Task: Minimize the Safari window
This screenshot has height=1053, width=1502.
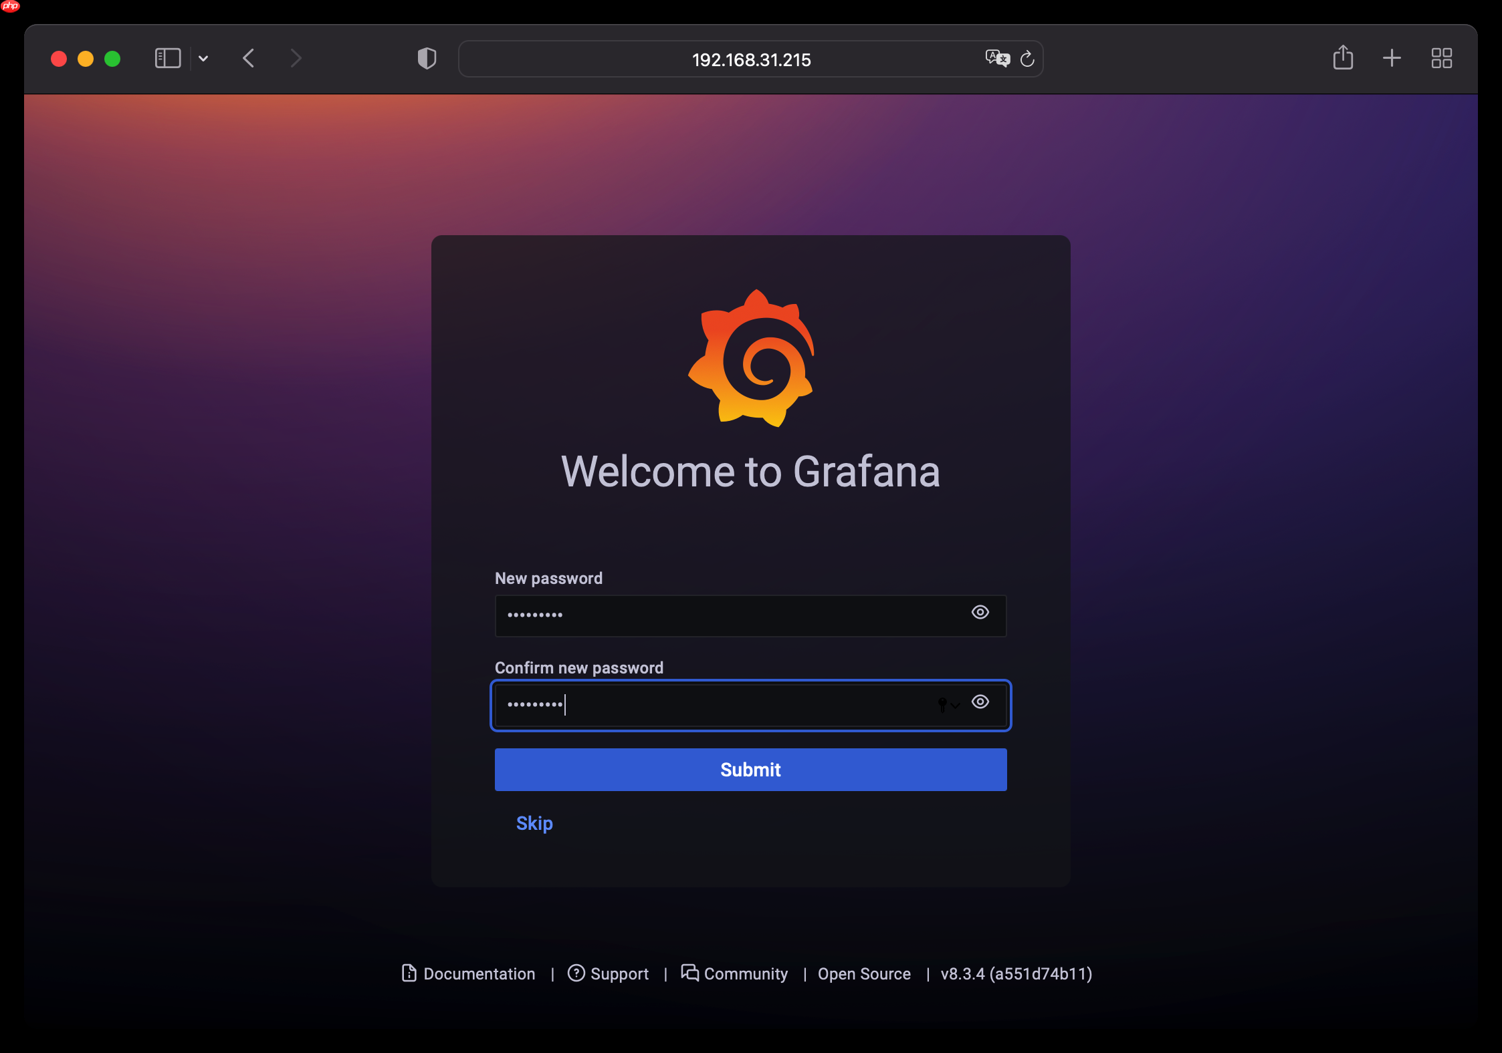Action: click(86, 59)
